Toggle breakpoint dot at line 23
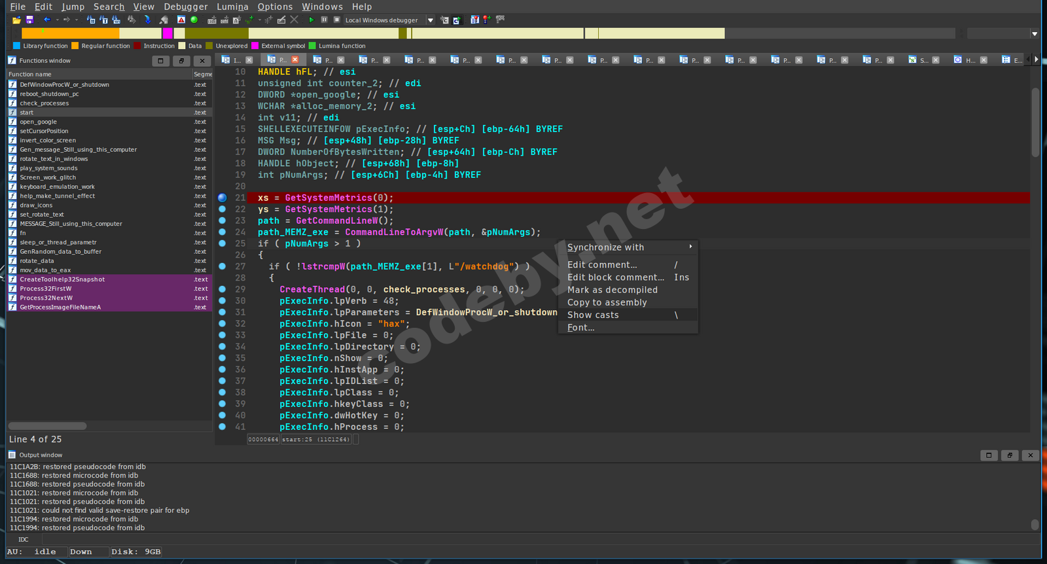 pyautogui.click(x=222, y=220)
